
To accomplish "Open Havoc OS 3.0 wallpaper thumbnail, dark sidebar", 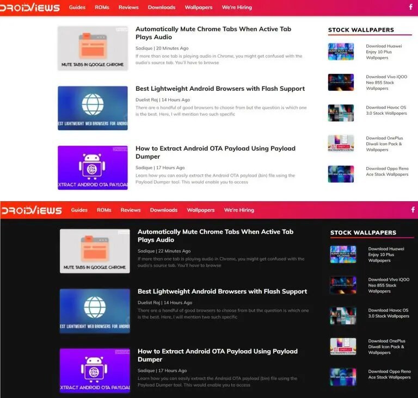I will (x=343, y=316).
